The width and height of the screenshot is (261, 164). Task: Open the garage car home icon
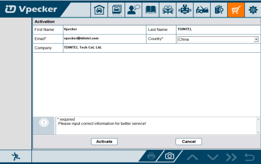pyautogui.click(x=99, y=10)
